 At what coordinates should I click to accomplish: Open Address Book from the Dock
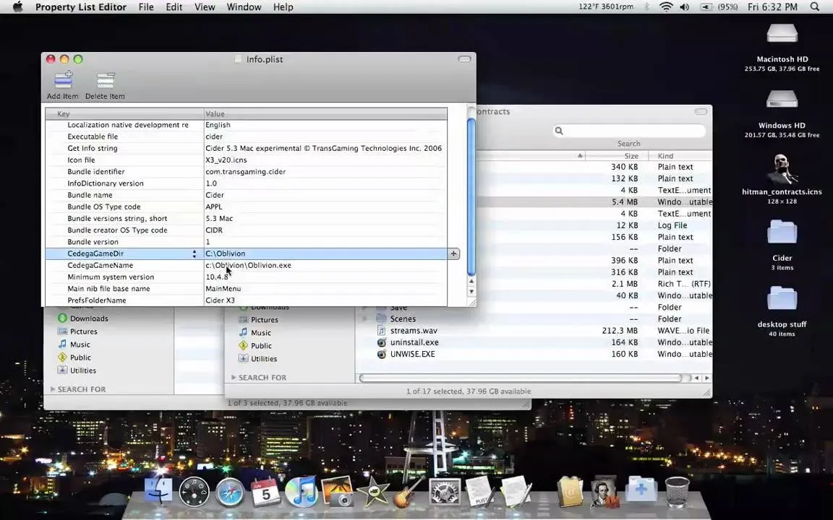pos(570,491)
